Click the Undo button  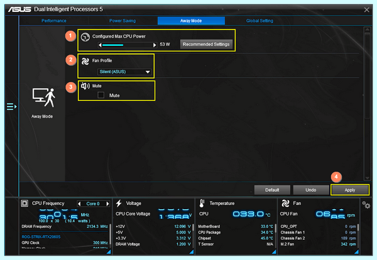[311, 190]
